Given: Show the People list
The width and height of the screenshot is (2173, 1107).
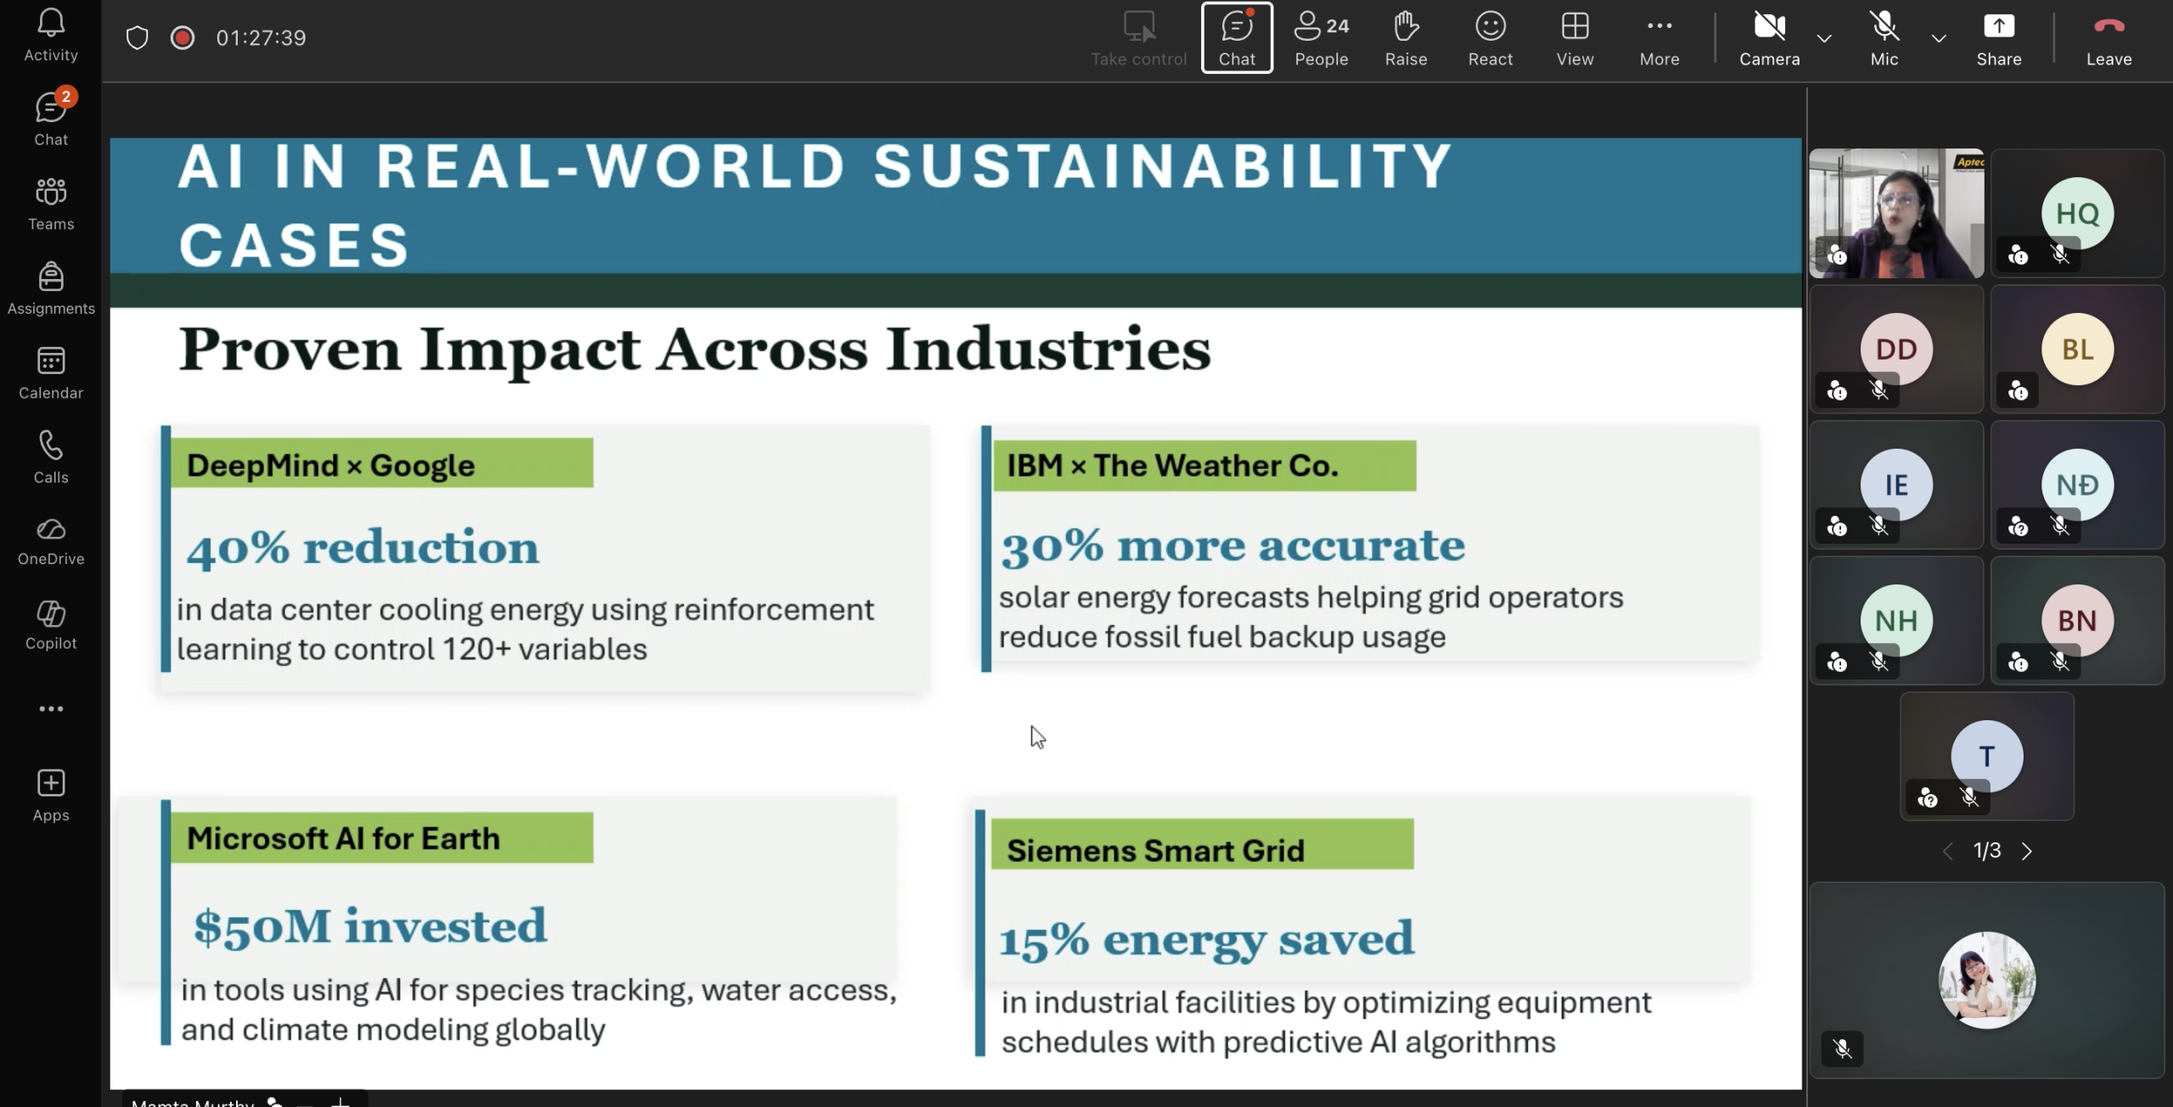Looking at the screenshot, I should click(1321, 37).
